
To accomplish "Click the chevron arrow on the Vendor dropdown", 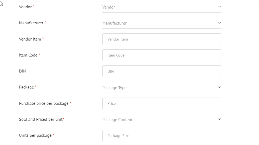I will (219, 7).
